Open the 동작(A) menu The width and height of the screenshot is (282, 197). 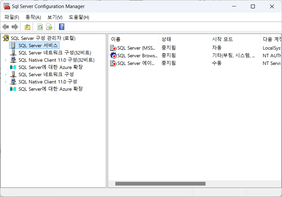33,17
